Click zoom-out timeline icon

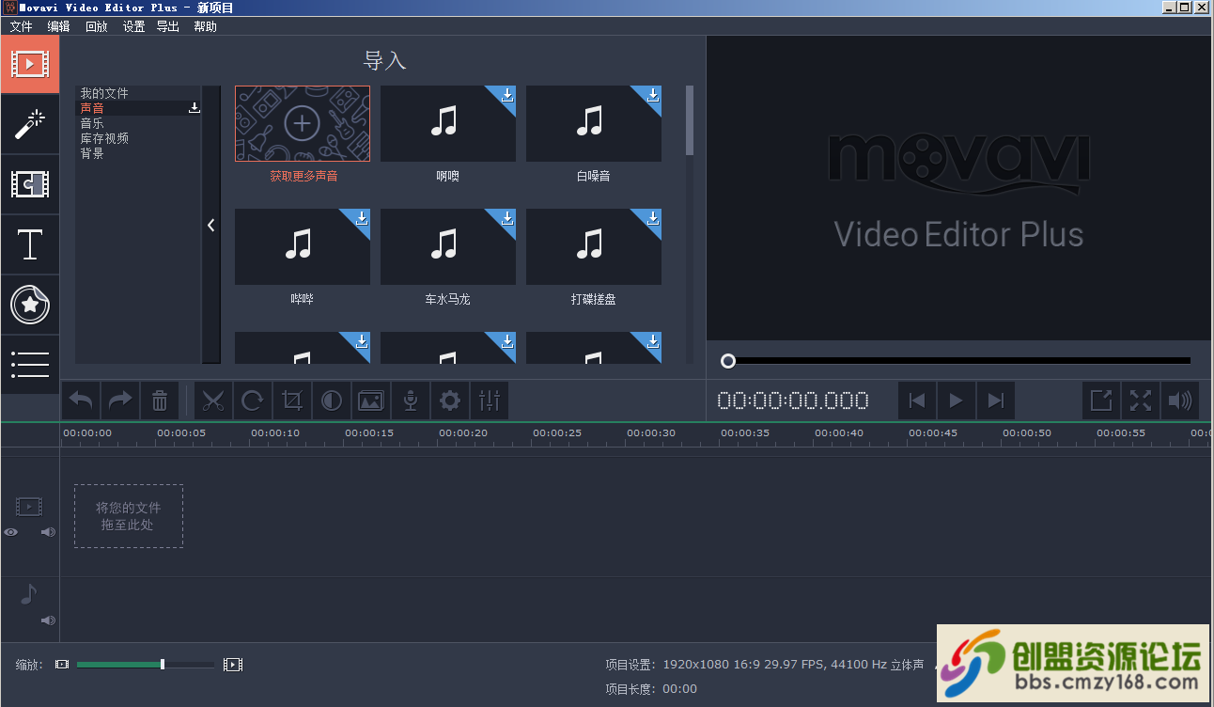[62, 665]
